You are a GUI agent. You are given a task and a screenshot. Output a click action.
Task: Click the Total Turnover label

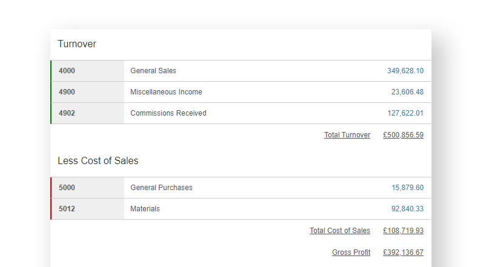click(347, 135)
